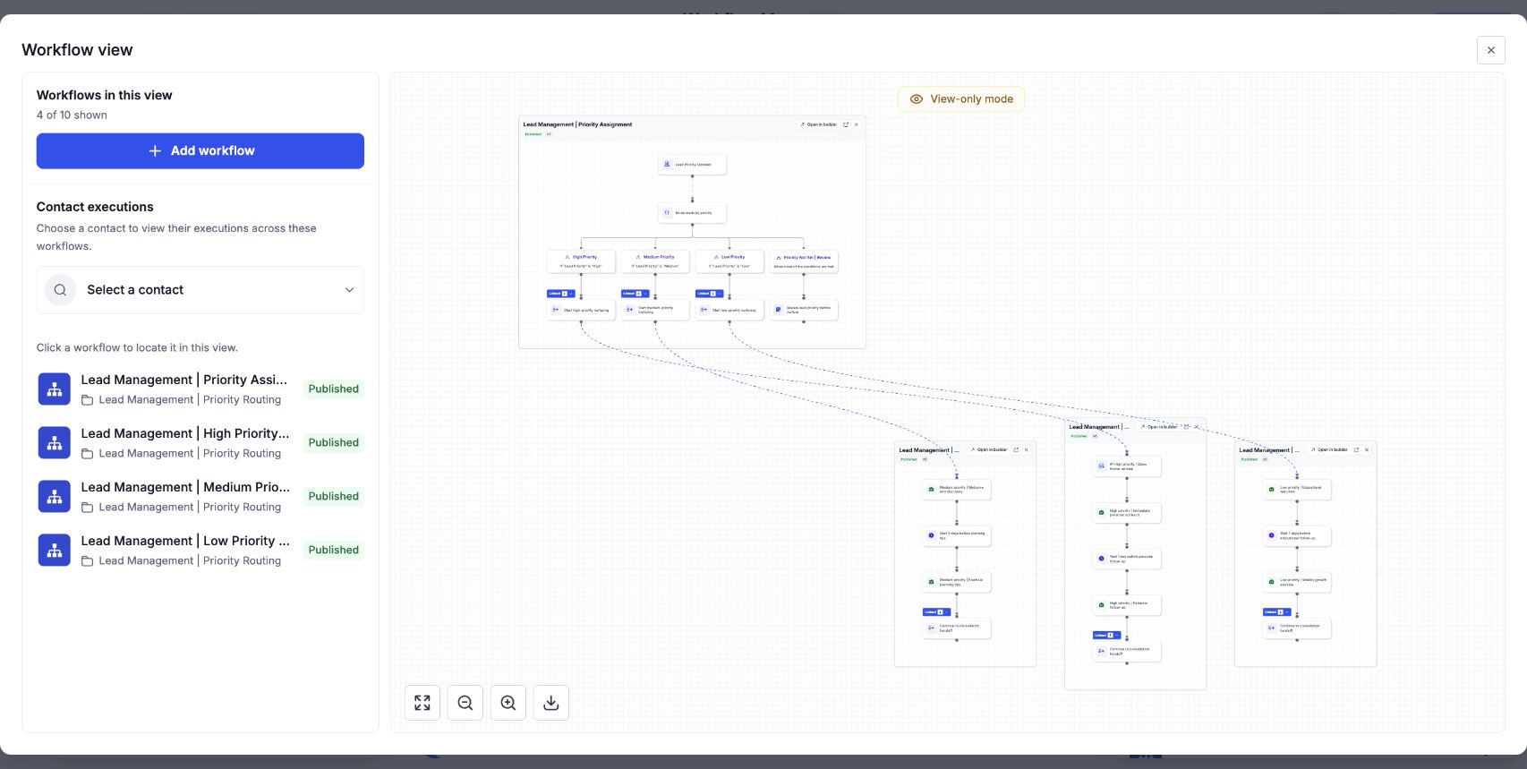This screenshot has height=769, width=1527.
Task: Click the Start low priority nurturing node icon
Action: [704, 311]
